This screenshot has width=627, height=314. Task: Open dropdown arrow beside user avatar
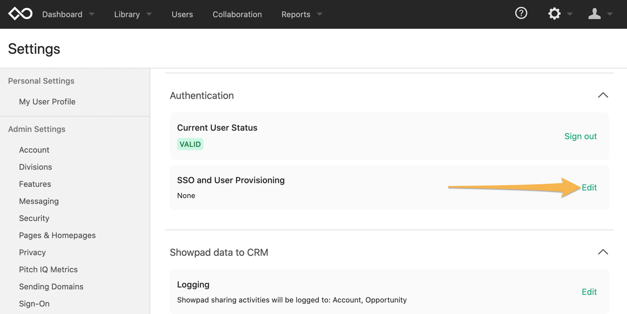tap(610, 14)
